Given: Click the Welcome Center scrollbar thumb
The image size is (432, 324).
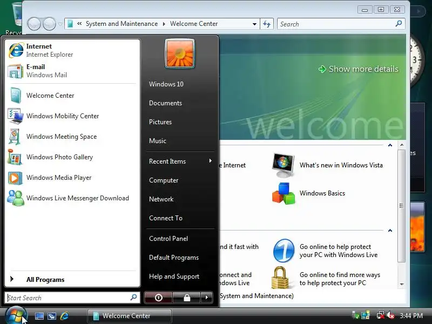Looking at the screenshot, I should tap(402, 206).
